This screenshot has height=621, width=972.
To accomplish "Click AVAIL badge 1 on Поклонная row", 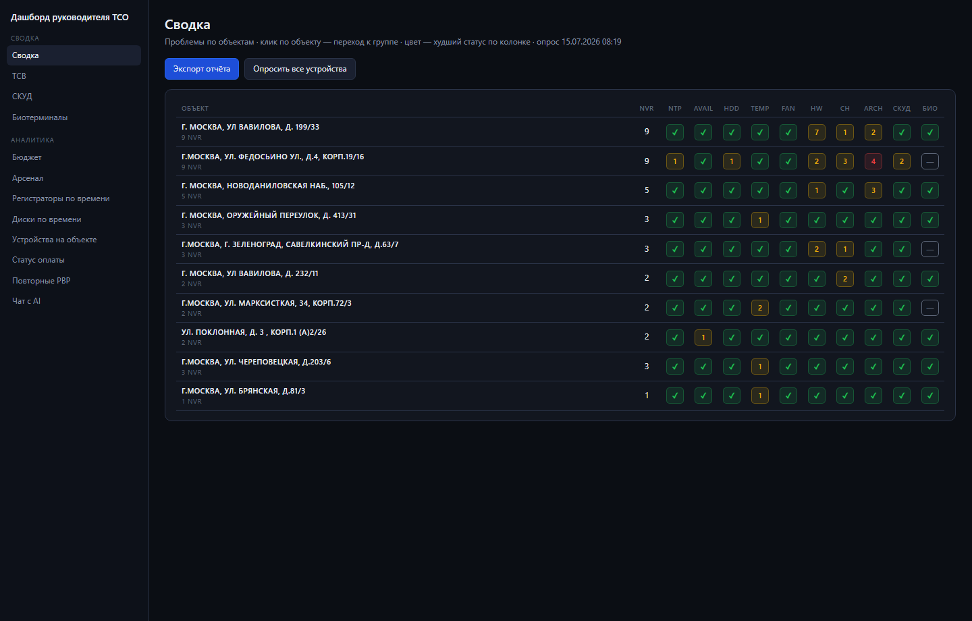I will click(703, 337).
